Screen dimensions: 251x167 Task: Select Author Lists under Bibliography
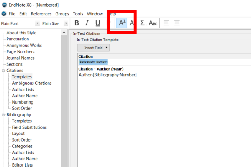[x=23, y=152]
